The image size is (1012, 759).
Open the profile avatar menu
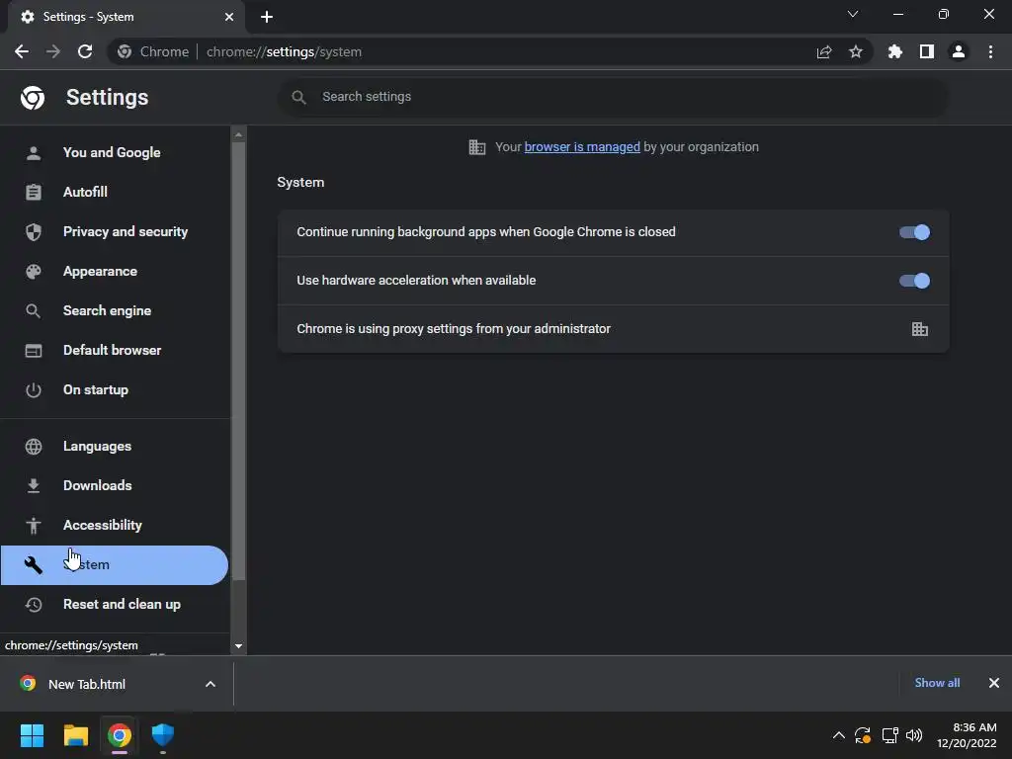[x=959, y=51]
